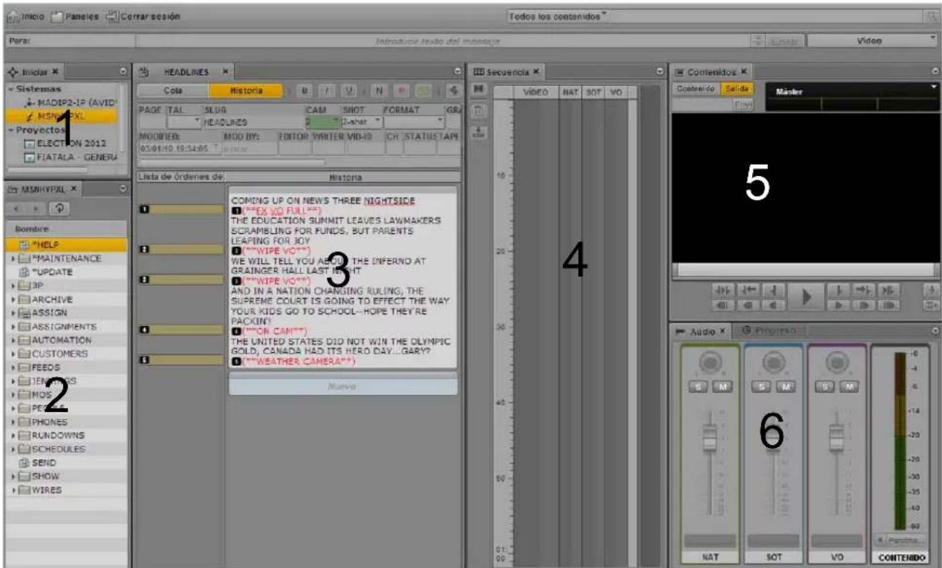Click the green icon in story toolbar
Screen dimensions: 942x568
tap(424, 91)
